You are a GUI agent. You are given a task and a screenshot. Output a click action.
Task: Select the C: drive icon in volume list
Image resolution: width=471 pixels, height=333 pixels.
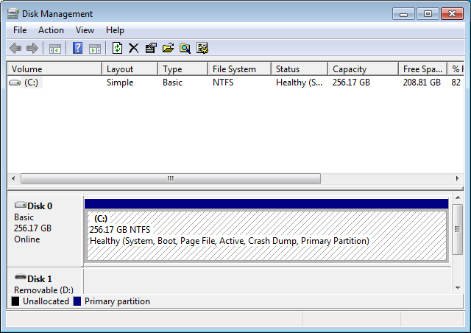click(x=15, y=82)
